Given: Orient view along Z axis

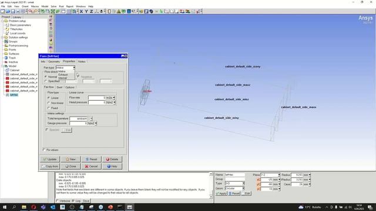Looking at the screenshot, I should tap(92, 11).
